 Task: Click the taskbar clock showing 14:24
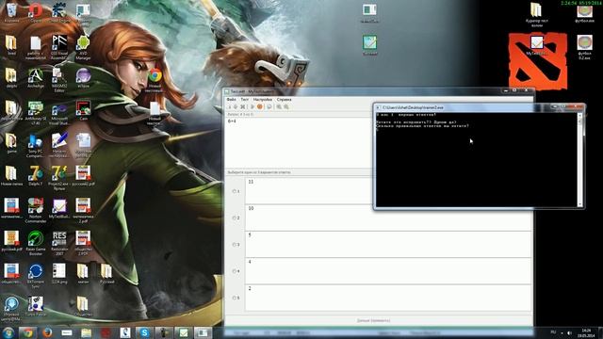[586, 332]
